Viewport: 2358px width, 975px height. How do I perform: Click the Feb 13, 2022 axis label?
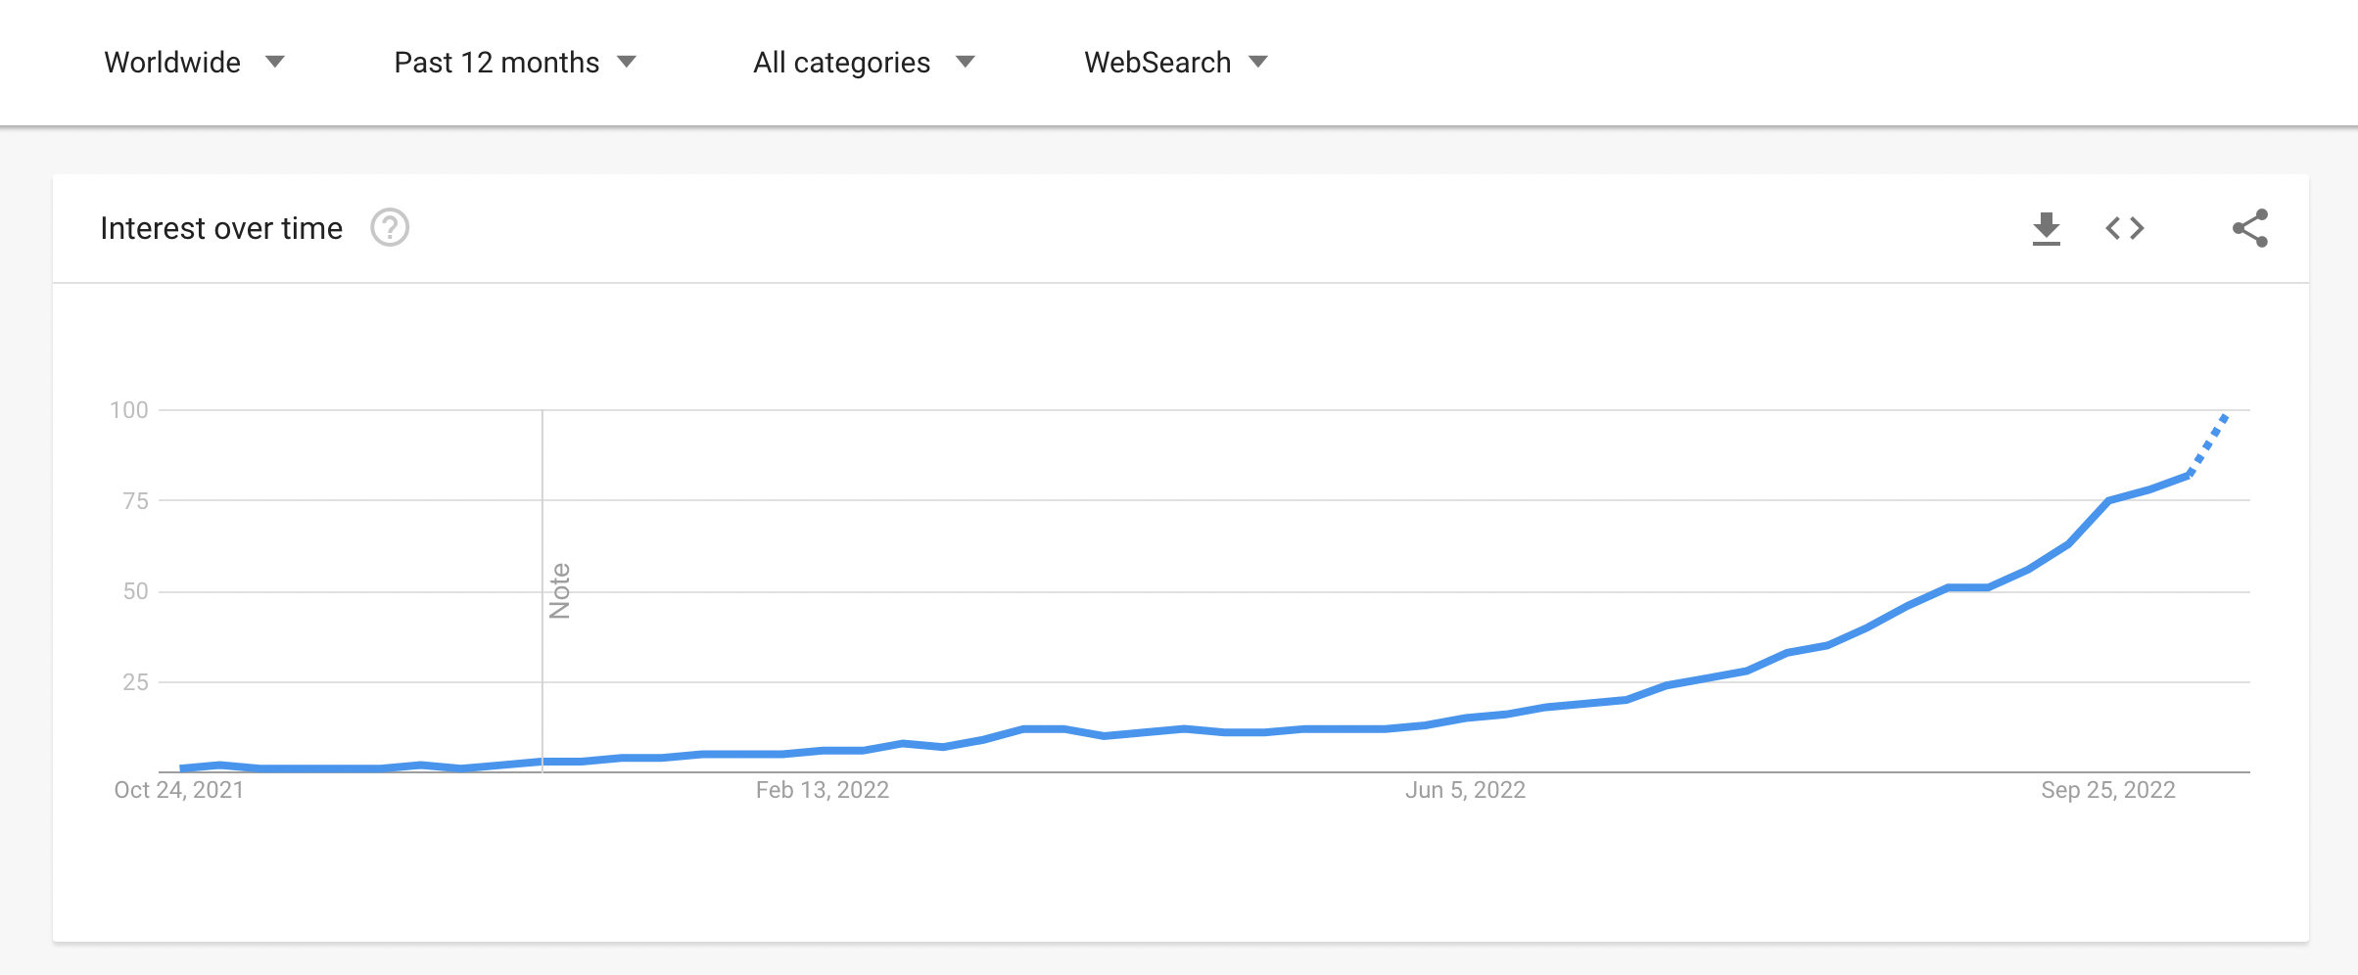pos(822,790)
